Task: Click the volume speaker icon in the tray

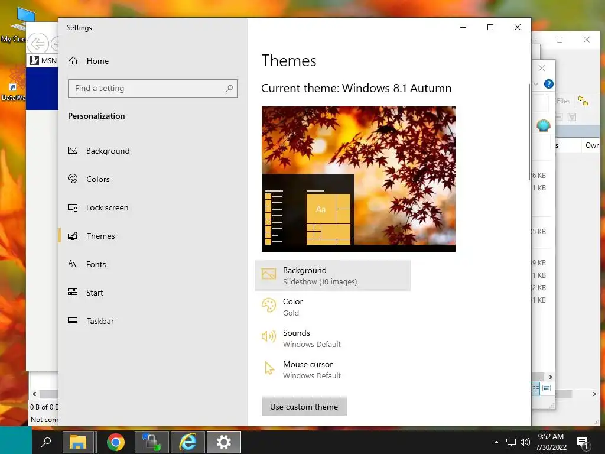Action: tap(525, 442)
